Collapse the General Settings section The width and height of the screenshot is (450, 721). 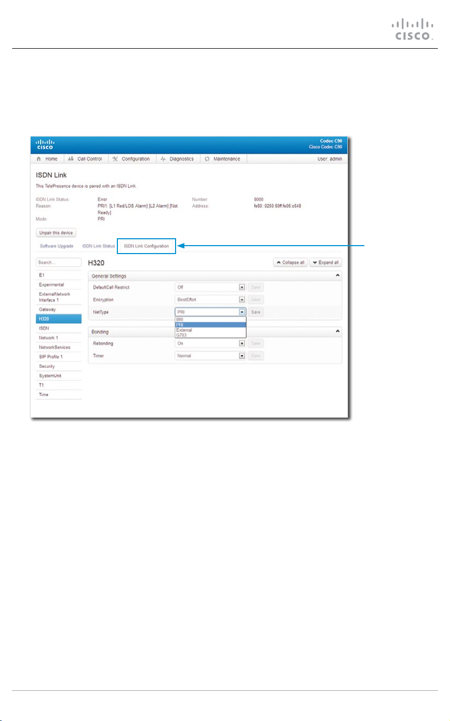[337, 276]
